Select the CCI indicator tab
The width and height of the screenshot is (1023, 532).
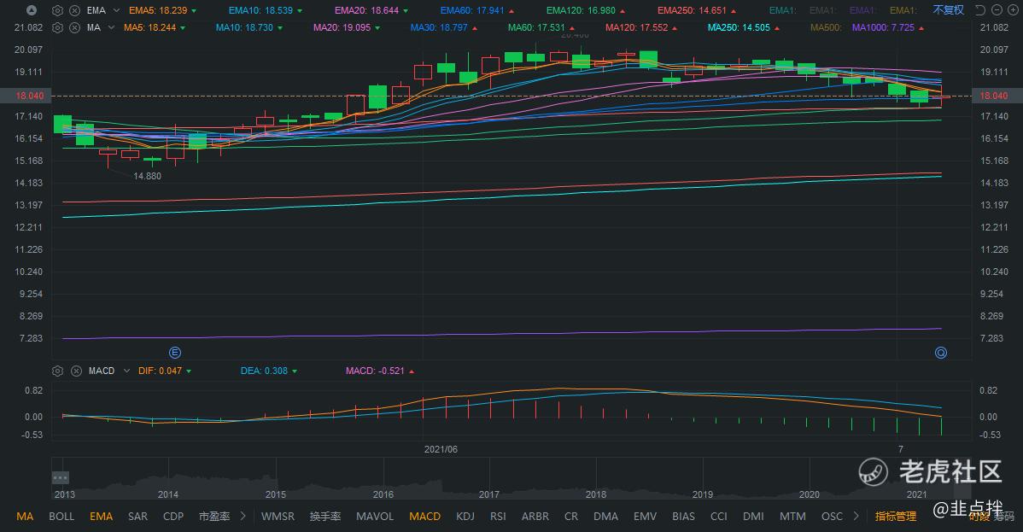pyautogui.click(x=718, y=517)
